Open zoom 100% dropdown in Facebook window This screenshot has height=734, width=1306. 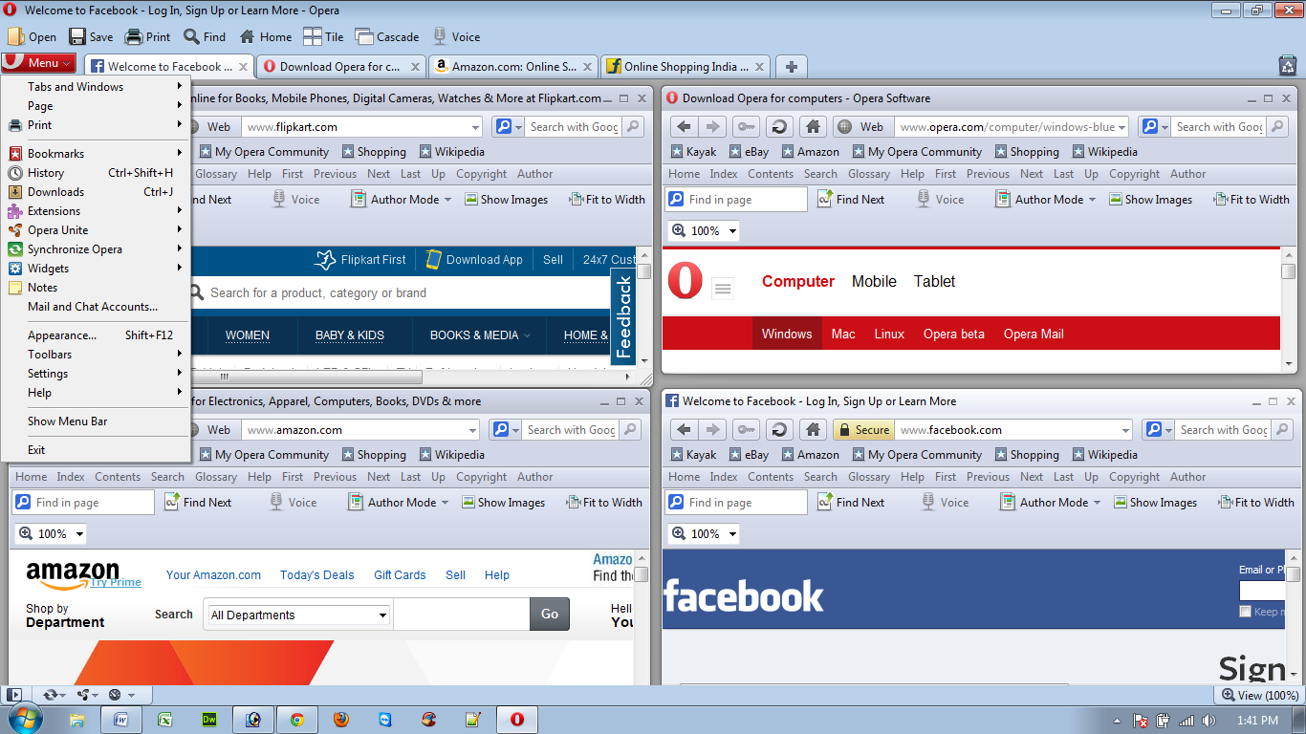tap(732, 533)
